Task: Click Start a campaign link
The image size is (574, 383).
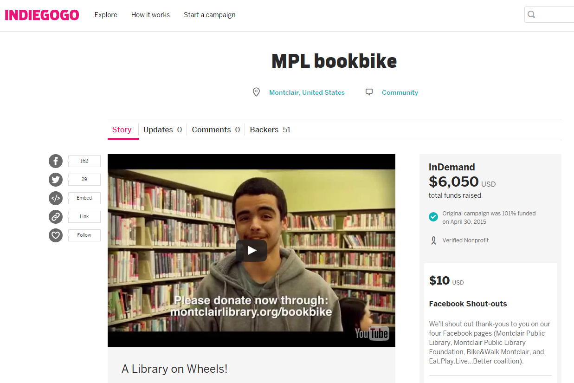Action: [x=210, y=15]
